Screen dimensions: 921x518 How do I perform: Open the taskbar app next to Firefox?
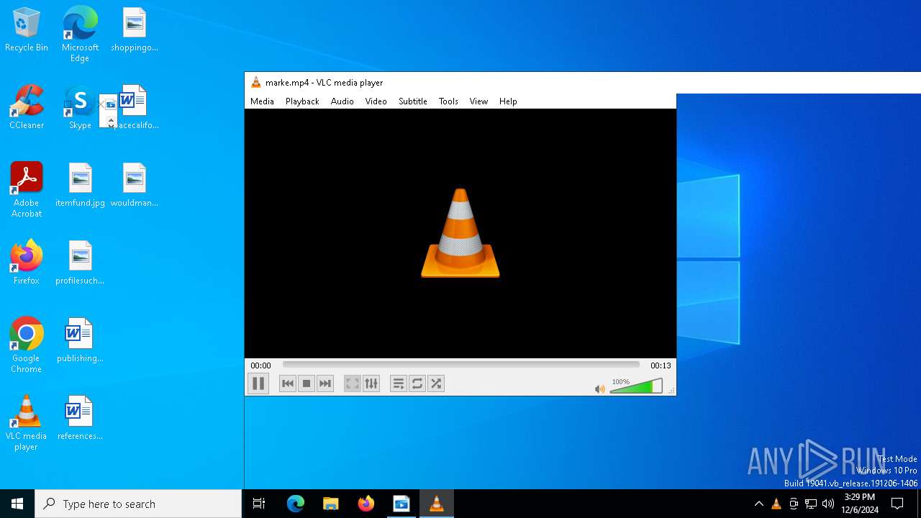(401, 504)
